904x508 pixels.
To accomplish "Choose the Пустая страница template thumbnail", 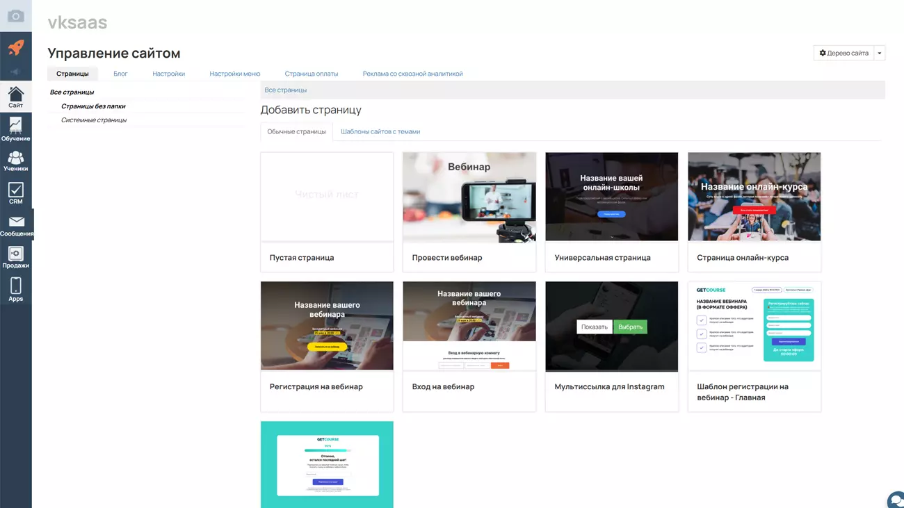I will (x=327, y=197).
